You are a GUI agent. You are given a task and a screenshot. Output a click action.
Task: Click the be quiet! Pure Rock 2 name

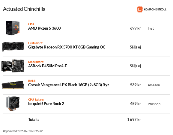pyautogui.click(x=46, y=104)
